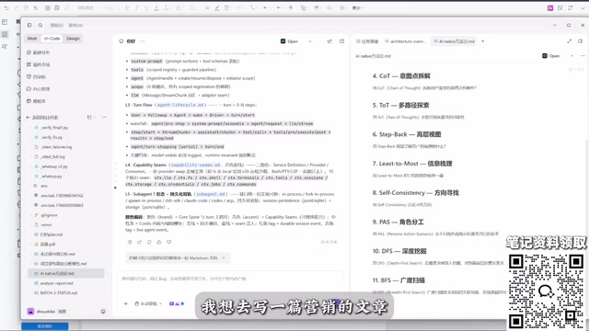Click the fourth sidebar item with chat icon

(x=39, y=89)
